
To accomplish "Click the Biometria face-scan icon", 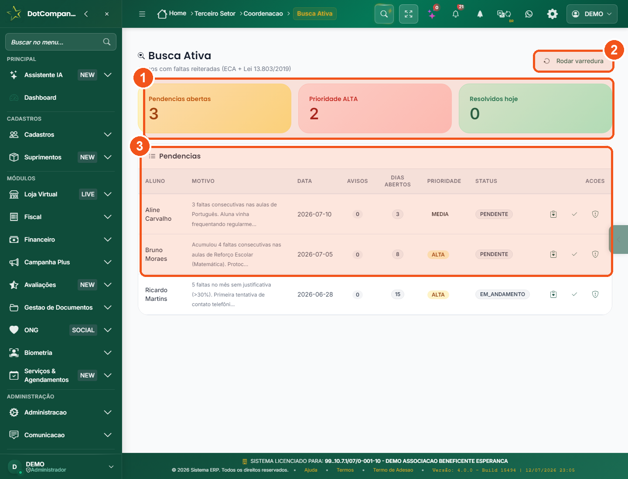I will (x=14, y=353).
